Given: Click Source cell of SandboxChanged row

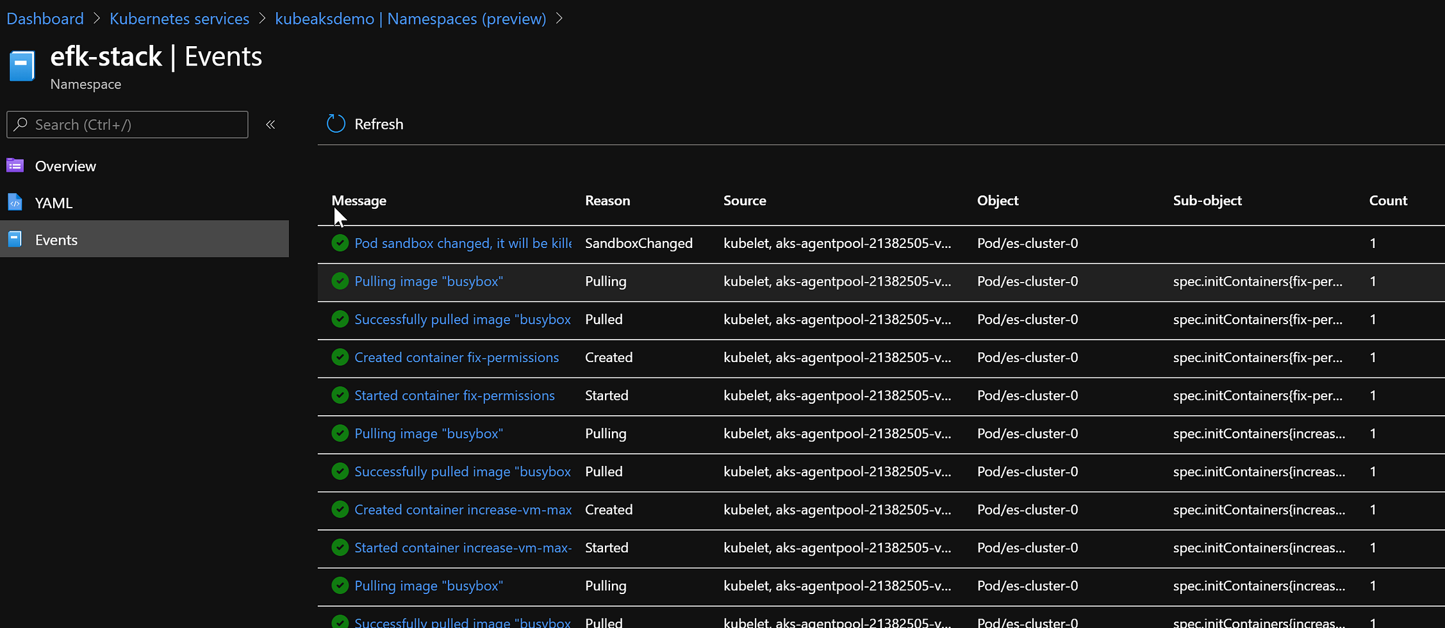Looking at the screenshot, I should (837, 243).
